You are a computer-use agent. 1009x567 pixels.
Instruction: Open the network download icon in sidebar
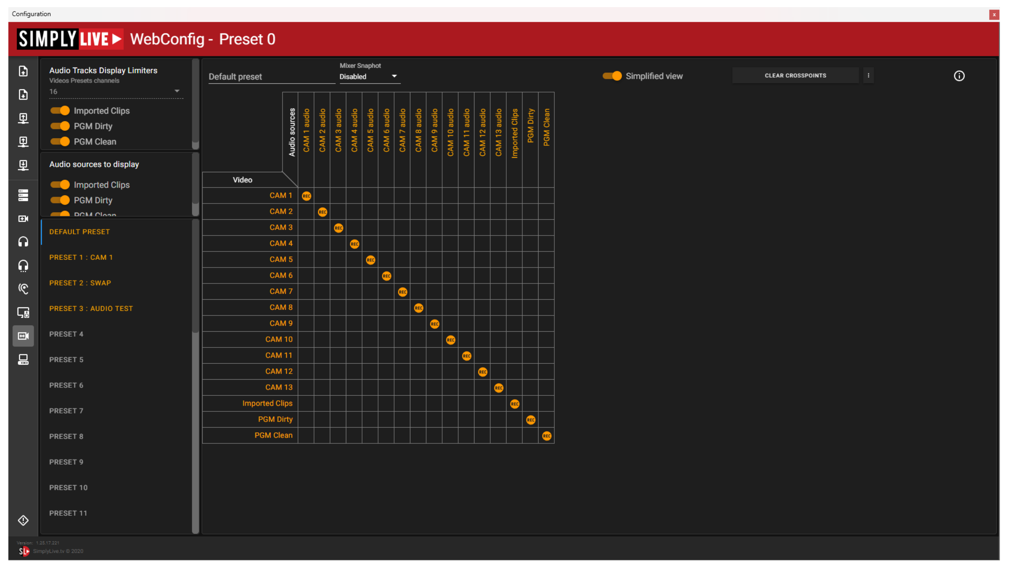click(x=23, y=165)
